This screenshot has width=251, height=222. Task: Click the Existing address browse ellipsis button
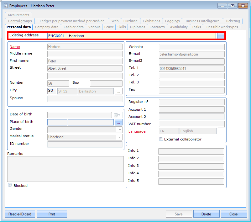[220, 36]
